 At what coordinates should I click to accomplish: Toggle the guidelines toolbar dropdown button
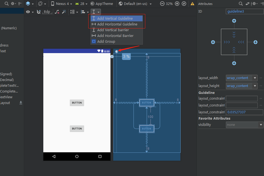(96, 12)
